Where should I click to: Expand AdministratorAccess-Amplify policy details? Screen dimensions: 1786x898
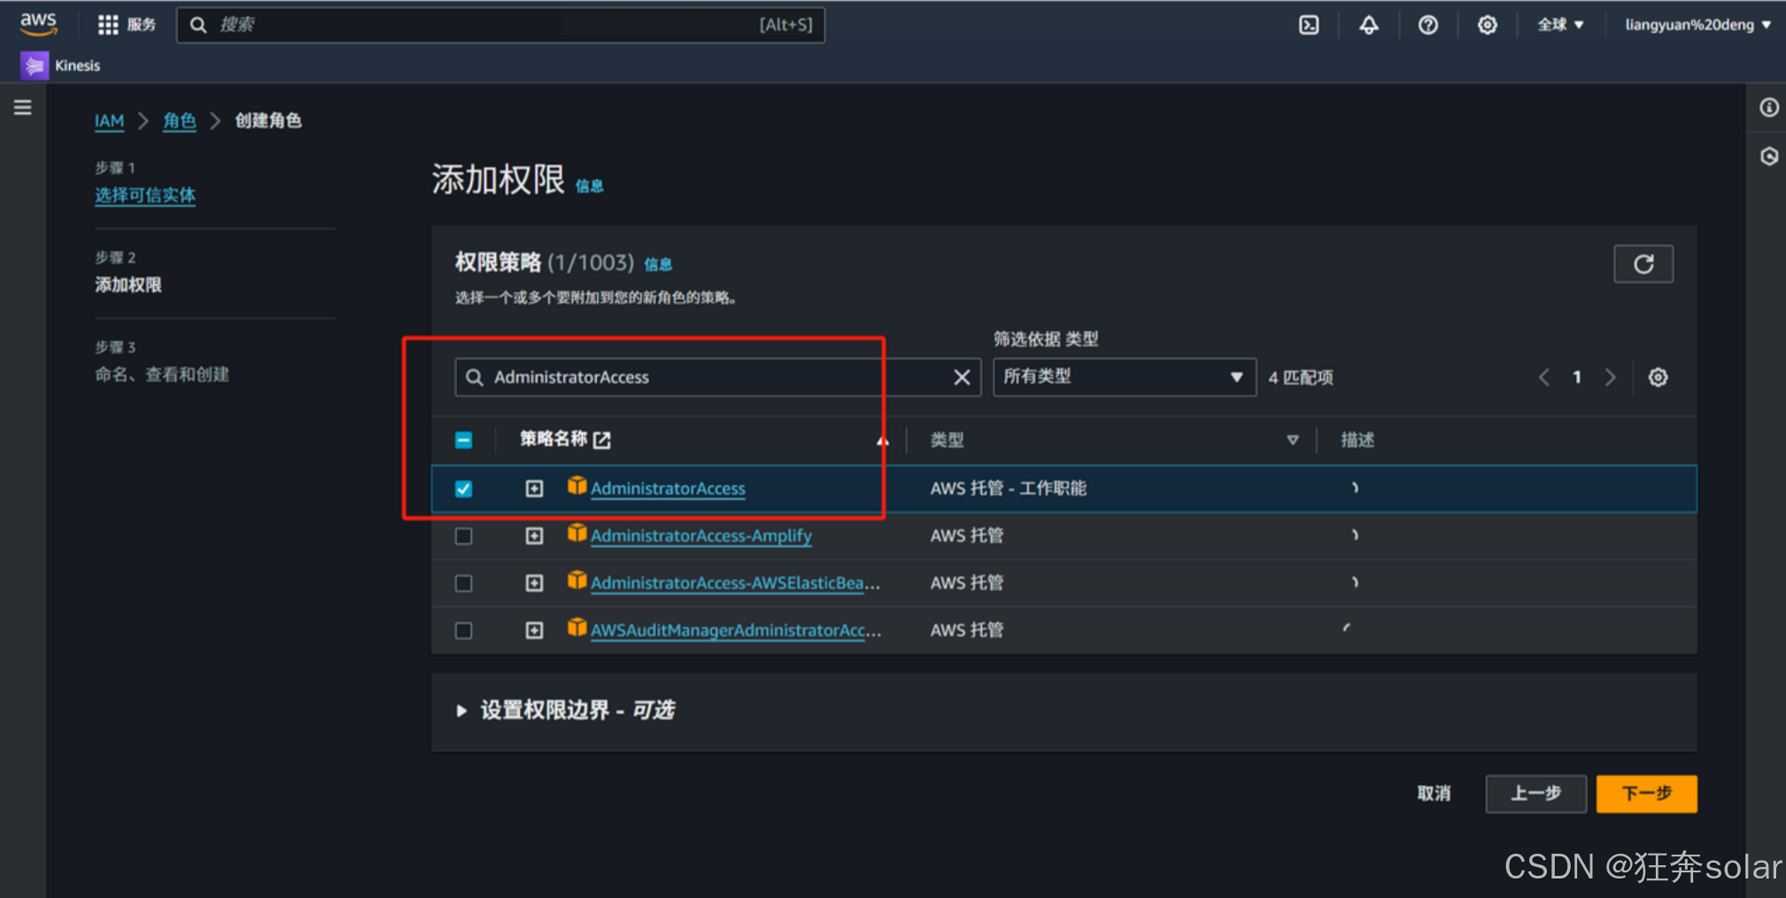click(x=534, y=536)
